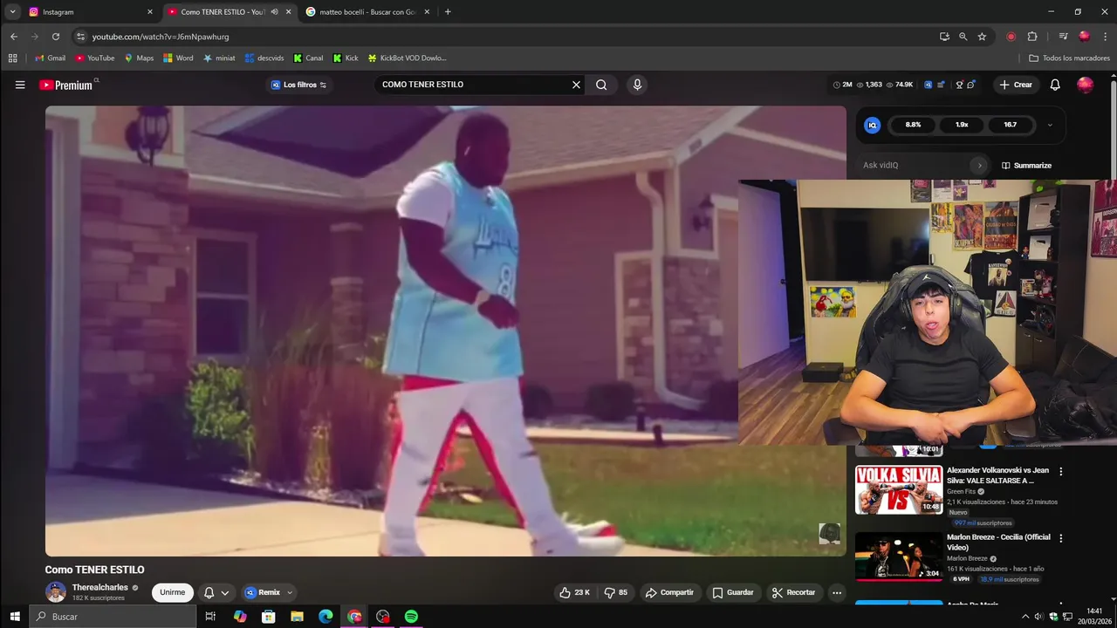1117x628 pixels.
Task: Open Chrome media controls icon
Action: [1063, 37]
